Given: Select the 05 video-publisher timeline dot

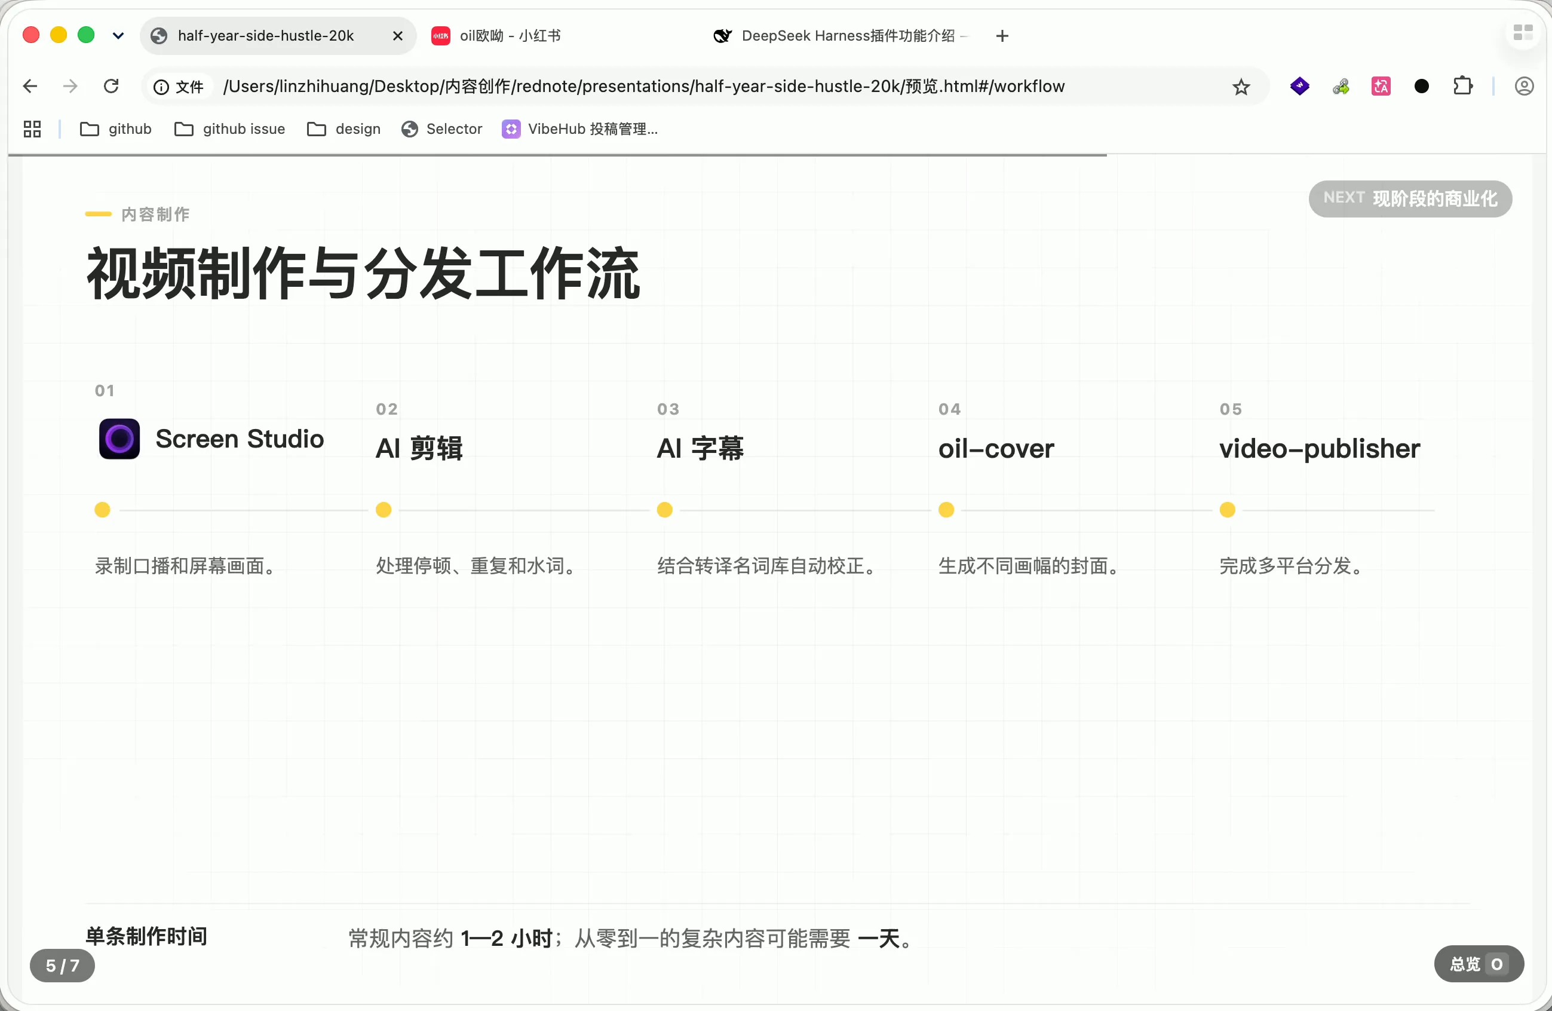Looking at the screenshot, I should [x=1227, y=510].
